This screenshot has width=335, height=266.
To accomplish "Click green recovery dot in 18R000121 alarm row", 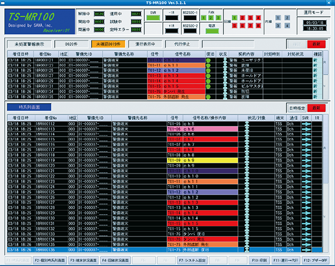I will (208, 60).
